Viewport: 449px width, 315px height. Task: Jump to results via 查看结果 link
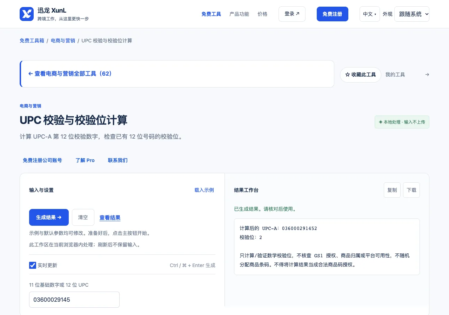coord(110,218)
